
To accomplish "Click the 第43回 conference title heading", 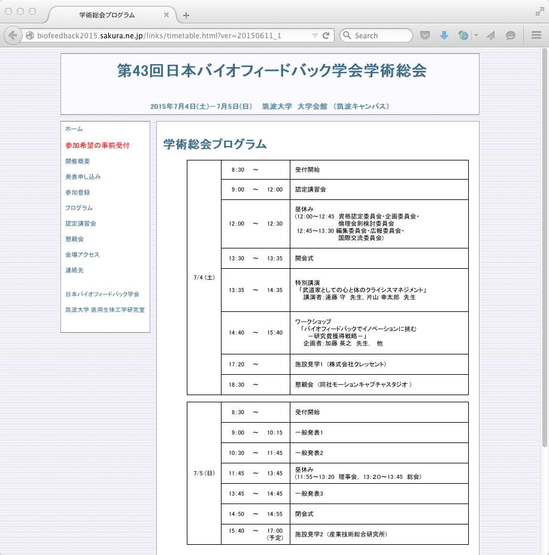I will (271, 71).
